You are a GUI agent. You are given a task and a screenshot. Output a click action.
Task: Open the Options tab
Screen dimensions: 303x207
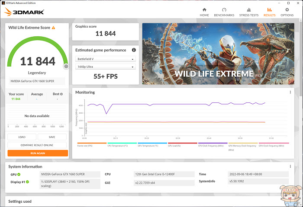click(287, 12)
